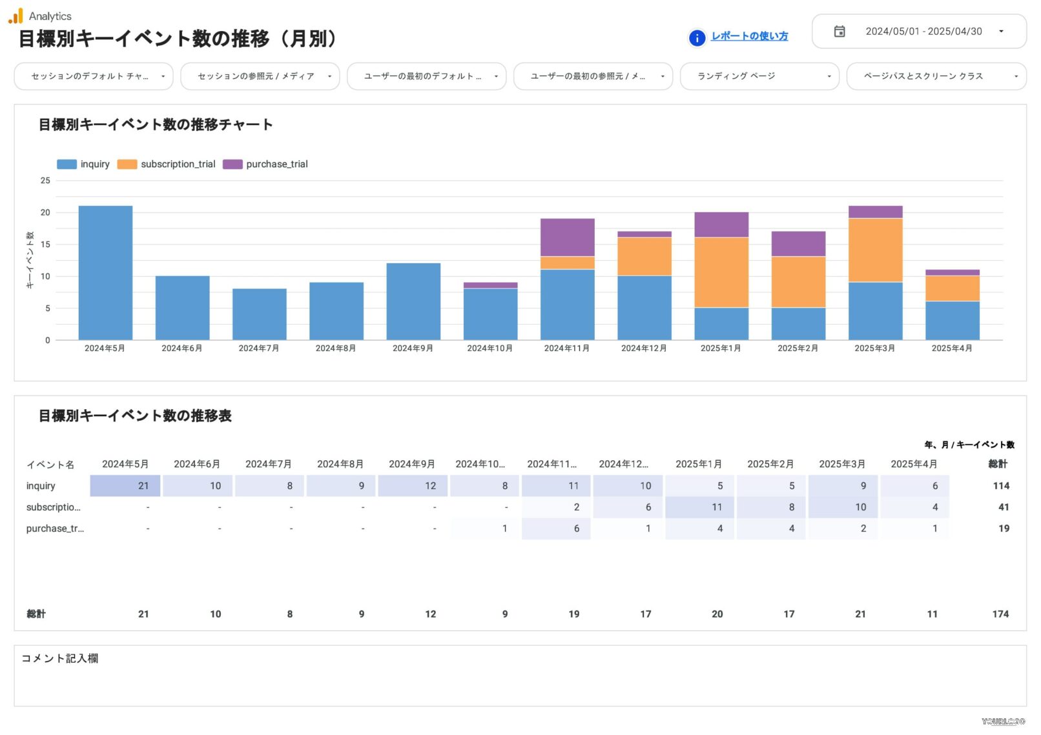Open the ランディング ページ filter dropdown
The height and width of the screenshot is (735, 1041).
[x=759, y=76]
